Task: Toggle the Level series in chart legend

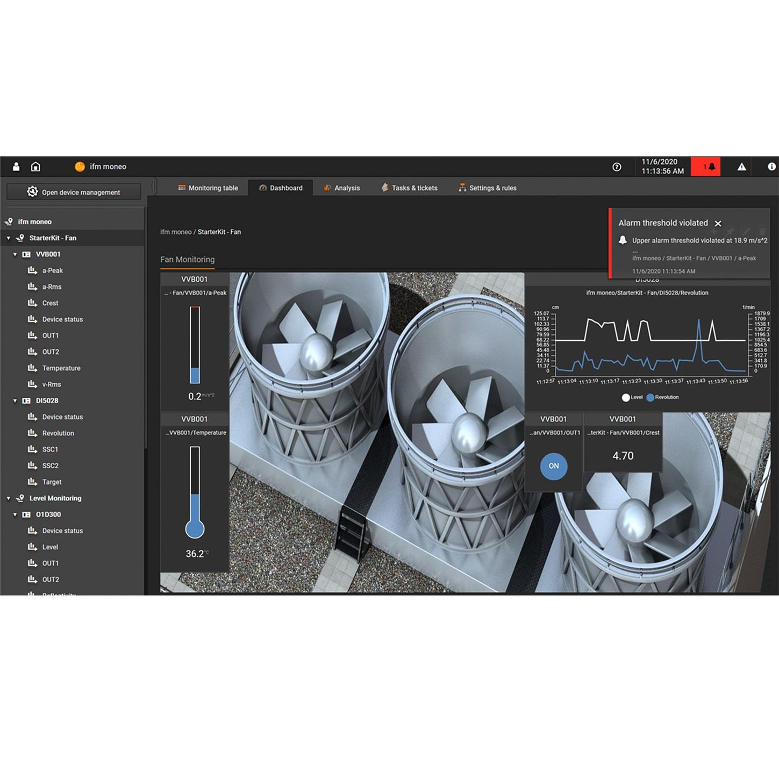Action: (x=626, y=397)
